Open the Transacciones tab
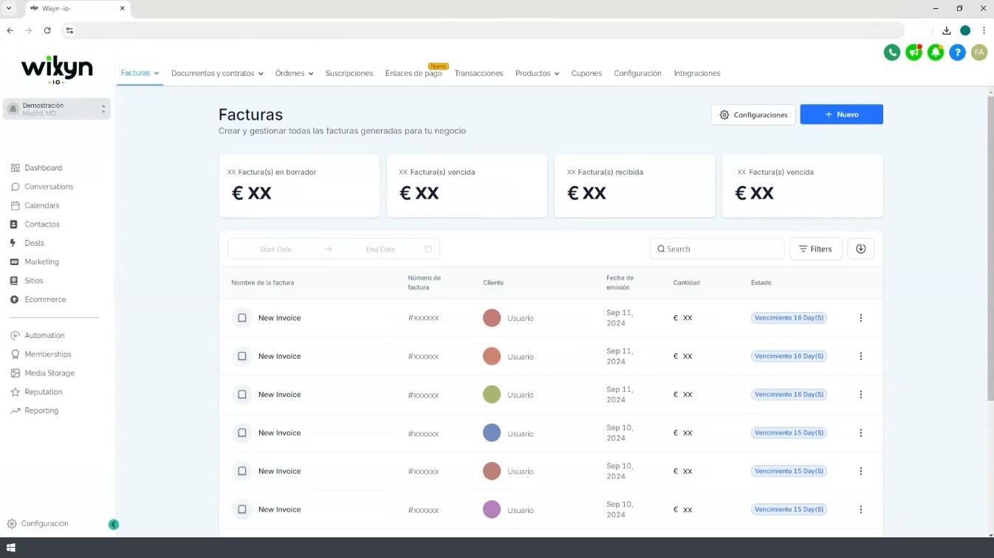Viewport: 994px width, 558px height. (479, 73)
